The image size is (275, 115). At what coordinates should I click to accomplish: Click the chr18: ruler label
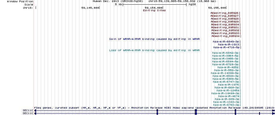point(28,8)
